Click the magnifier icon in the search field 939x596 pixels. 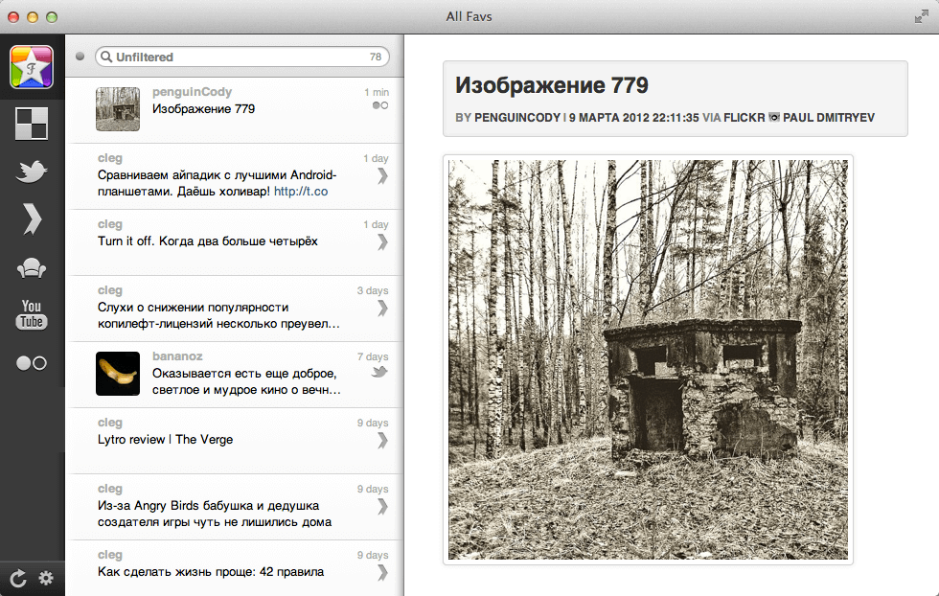106,57
